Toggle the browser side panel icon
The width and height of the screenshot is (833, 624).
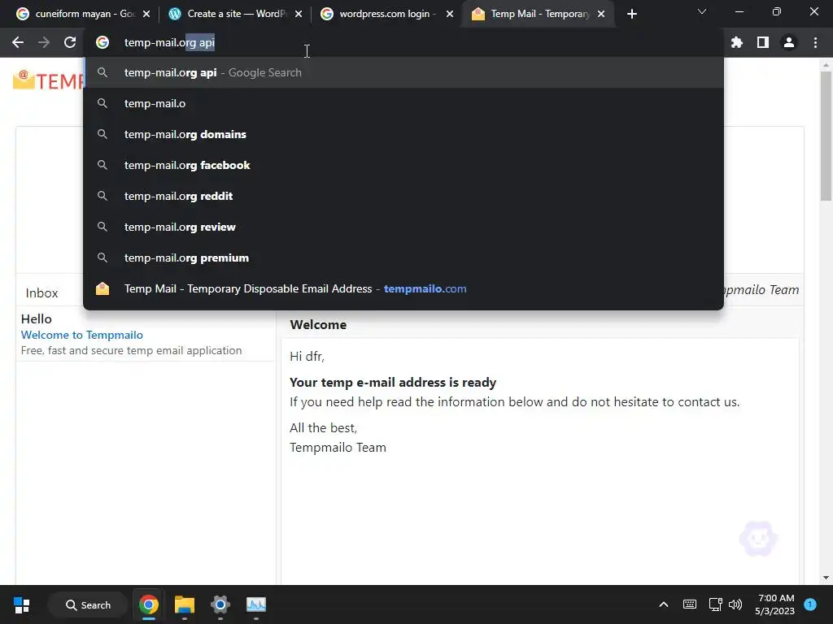point(762,42)
